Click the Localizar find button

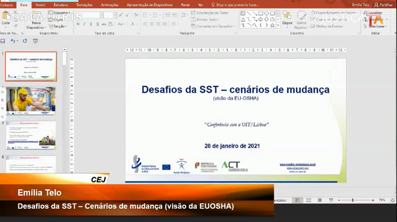click(375, 13)
